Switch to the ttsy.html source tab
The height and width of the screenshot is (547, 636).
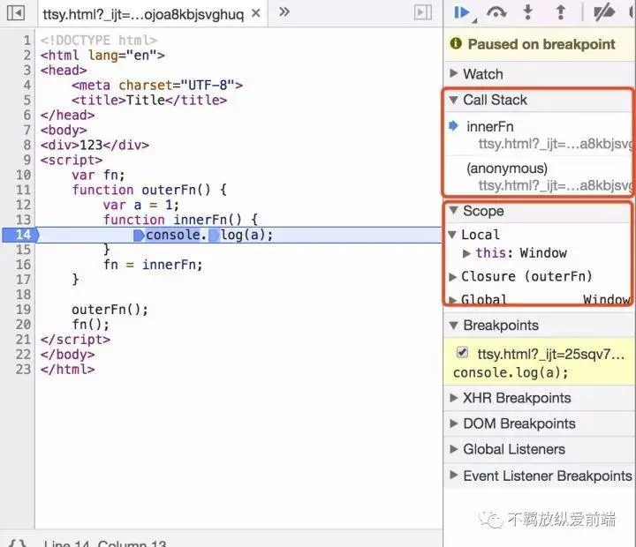click(x=143, y=15)
